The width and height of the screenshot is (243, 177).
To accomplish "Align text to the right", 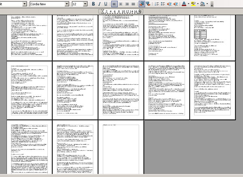I will click(127, 4).
